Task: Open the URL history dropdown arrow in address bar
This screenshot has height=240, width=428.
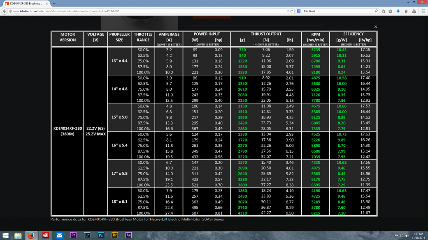Action: tap(288, 11)
